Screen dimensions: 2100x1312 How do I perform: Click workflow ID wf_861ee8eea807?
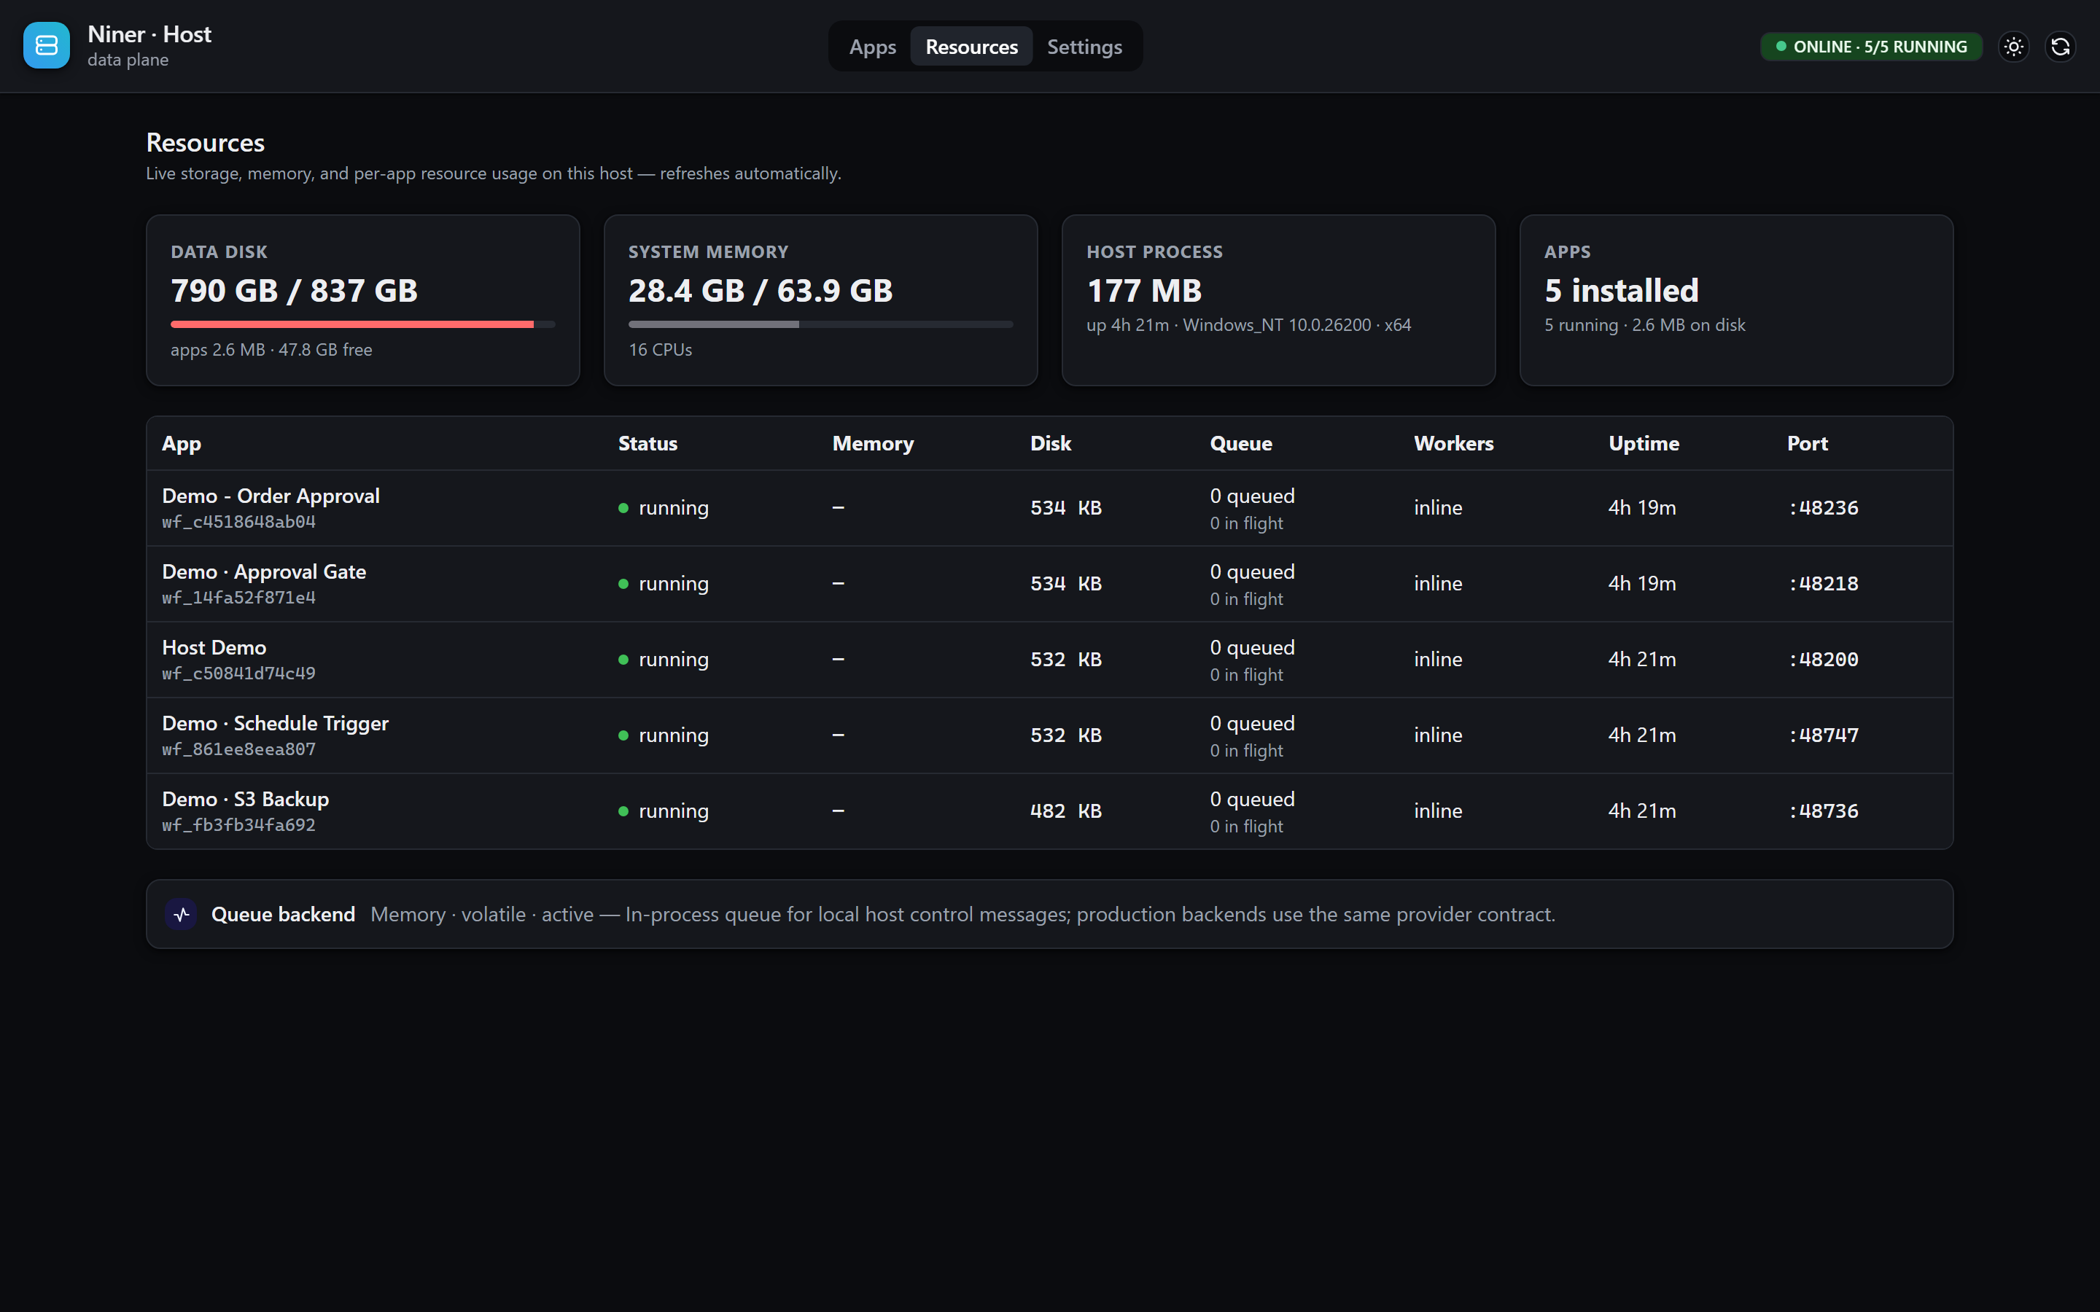pos(238,749)
